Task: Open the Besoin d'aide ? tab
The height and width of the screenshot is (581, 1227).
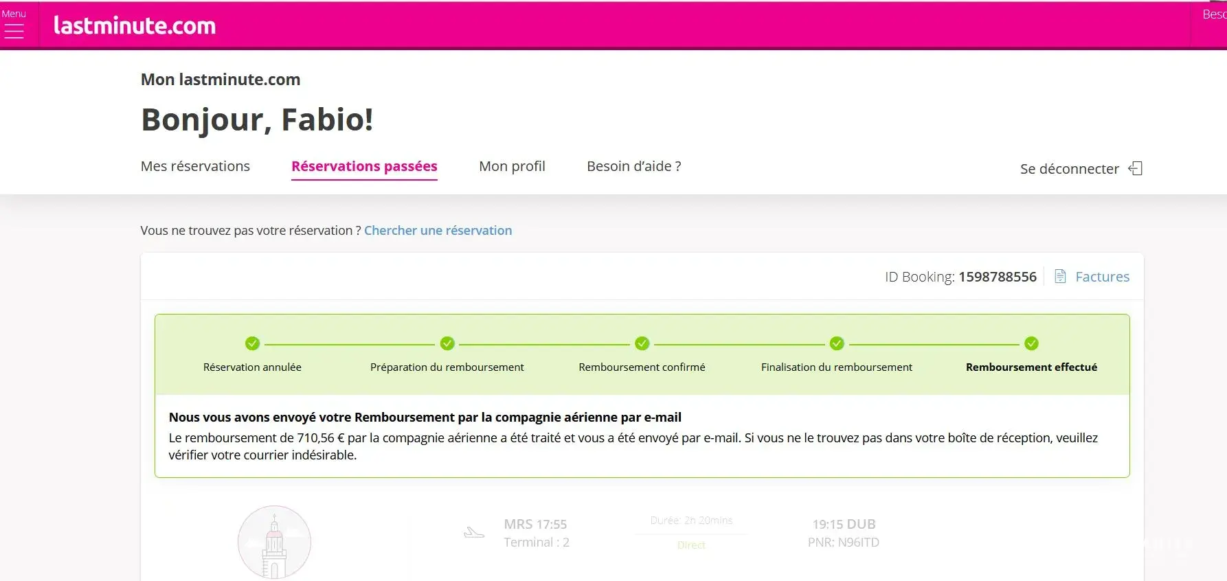Action: [x=634, y=166]
